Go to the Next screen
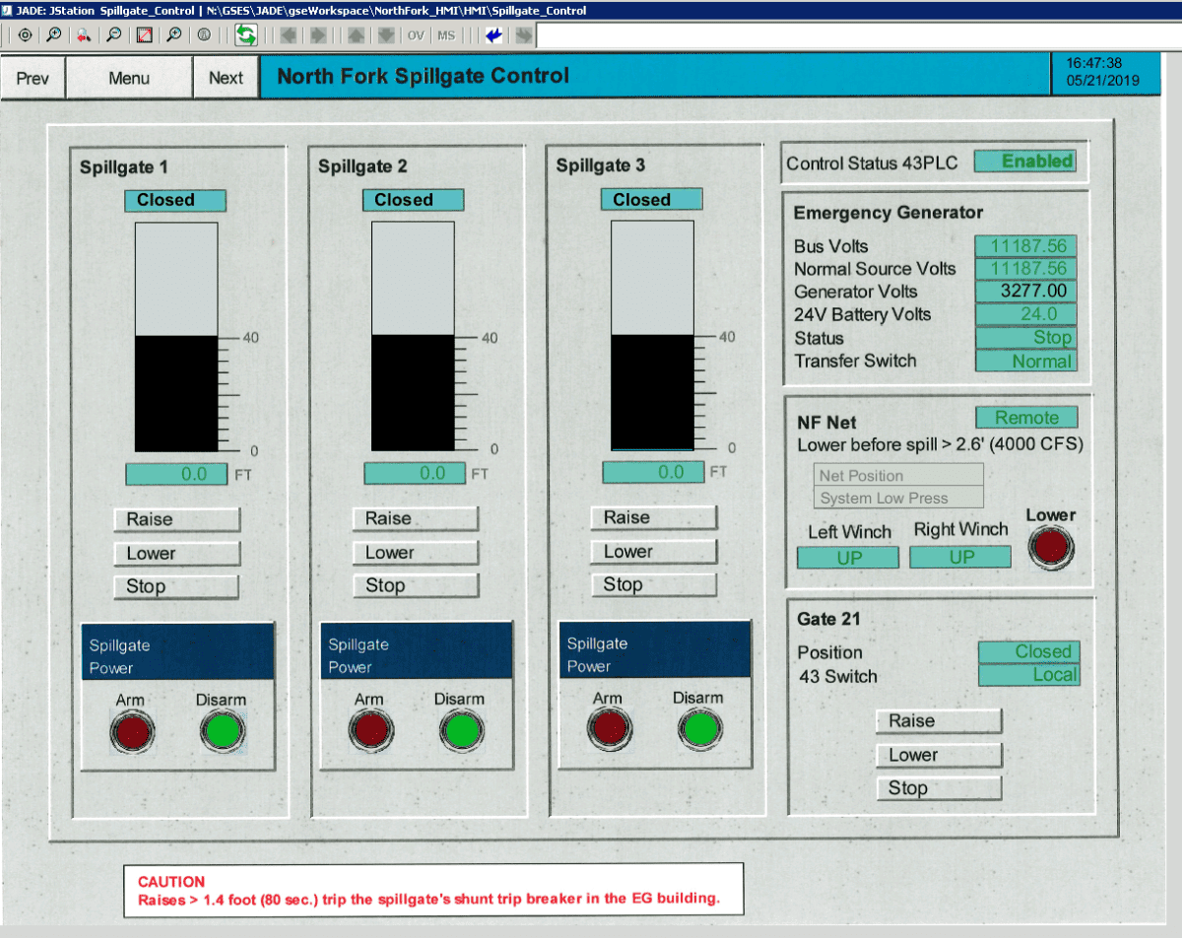 [226, 78]
